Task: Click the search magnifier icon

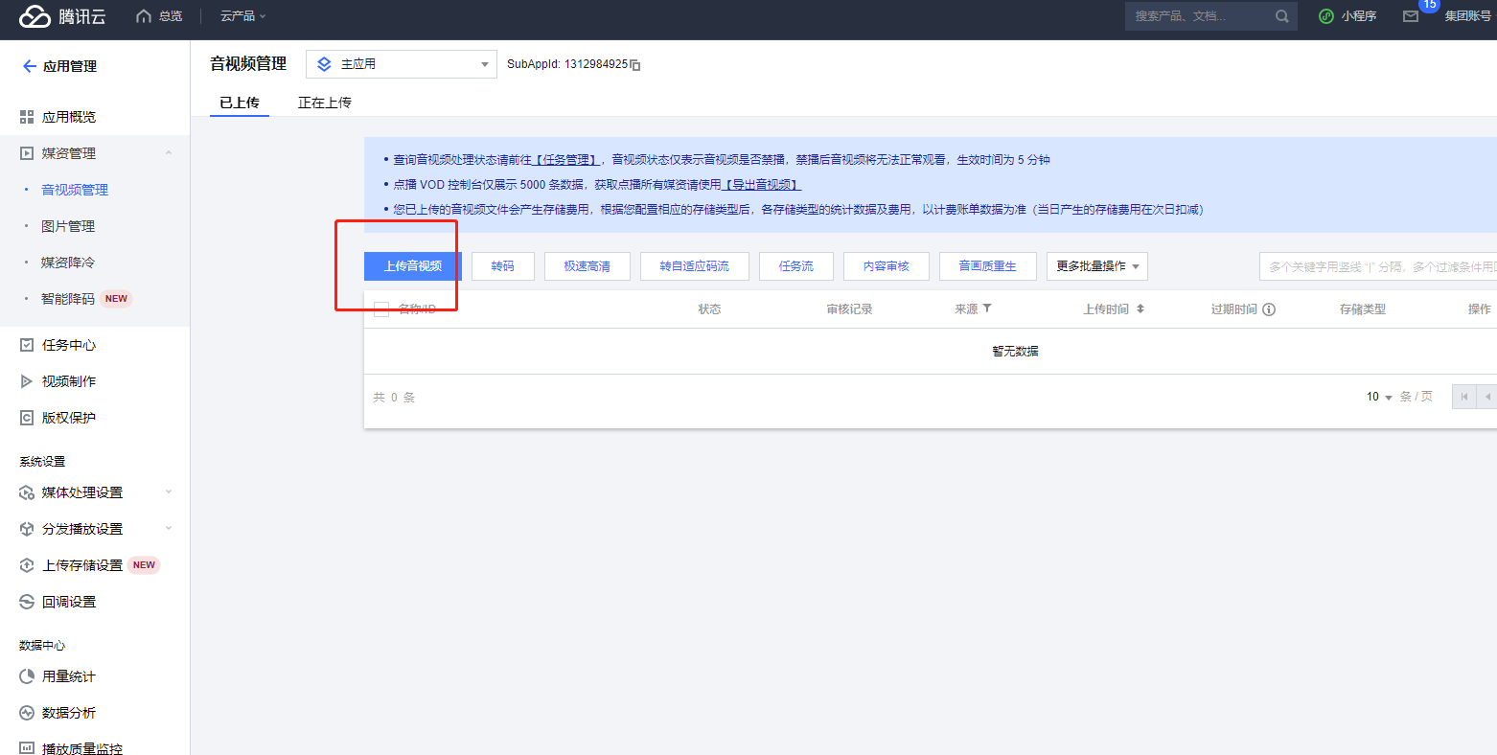Action: click(1281, 16)
